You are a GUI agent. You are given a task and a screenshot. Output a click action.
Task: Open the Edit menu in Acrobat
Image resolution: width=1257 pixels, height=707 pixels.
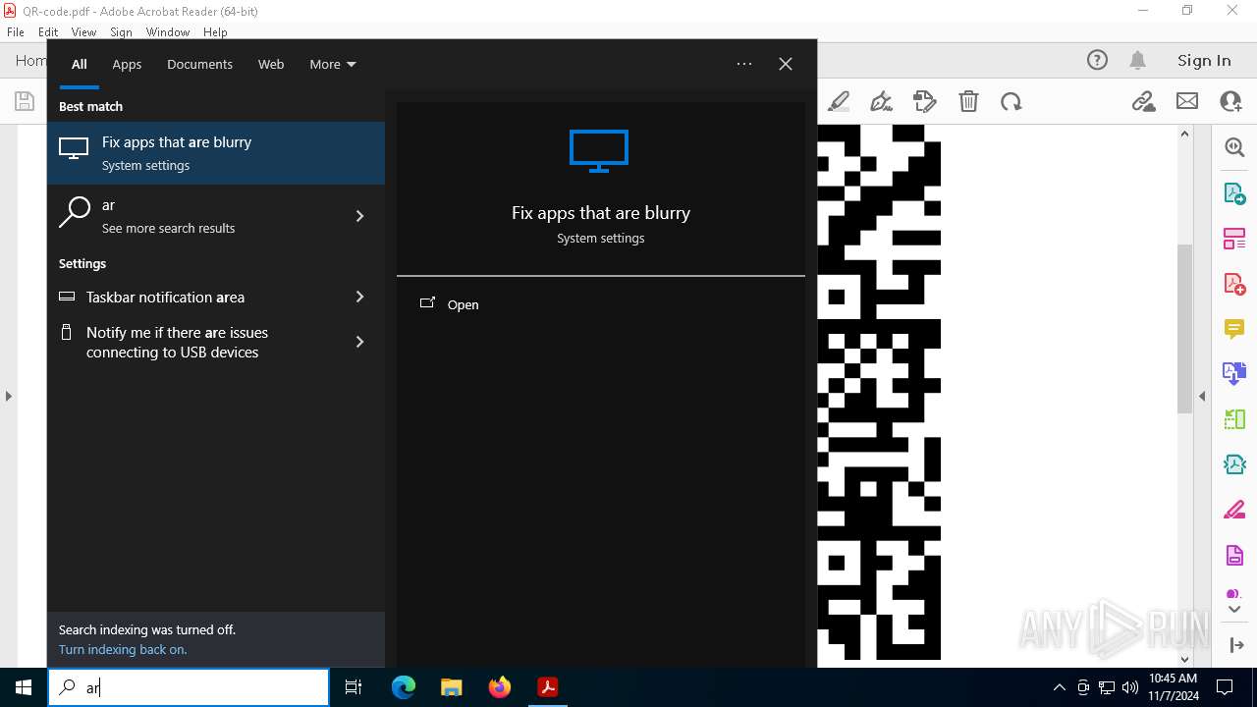[48, 32]
